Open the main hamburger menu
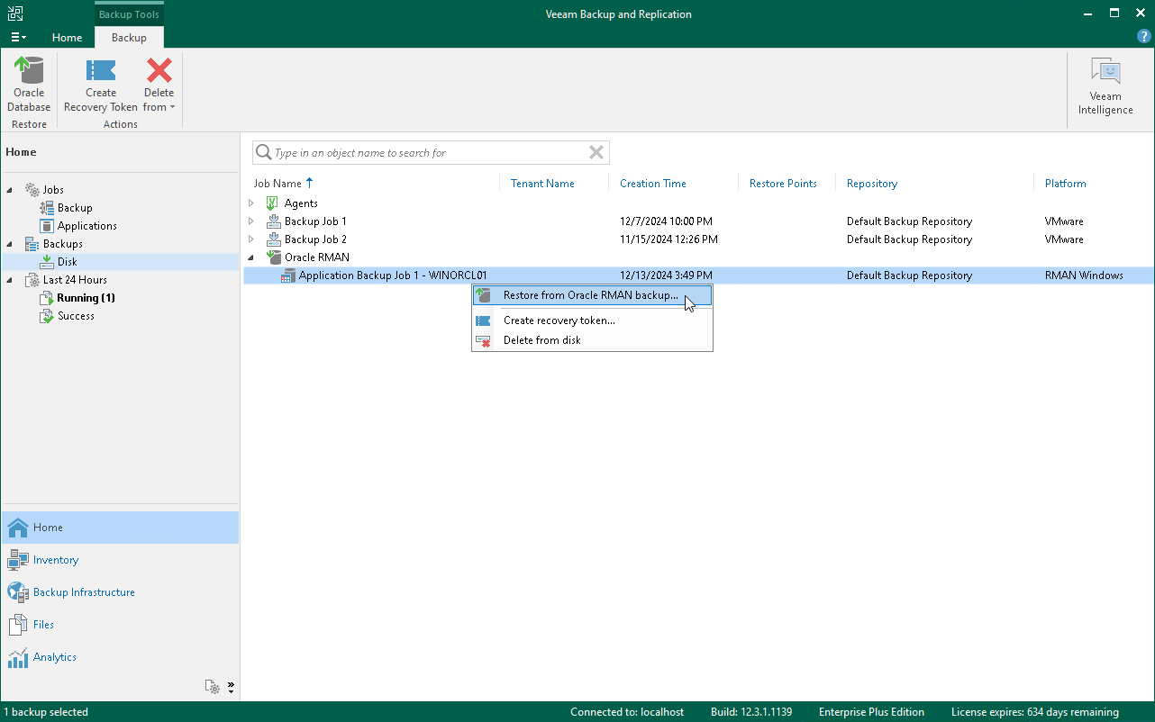Viewport: 1155px width, 722px height. click(17, 38)
